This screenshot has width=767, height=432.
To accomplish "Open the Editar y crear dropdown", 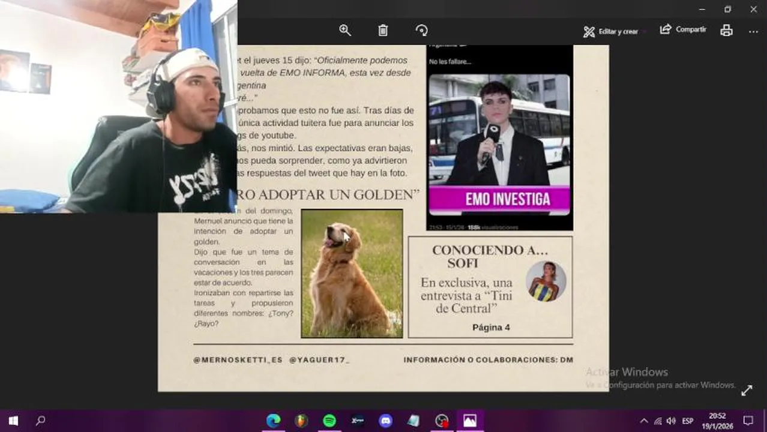I will 615,31.
